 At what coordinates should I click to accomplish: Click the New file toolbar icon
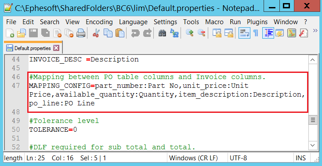tap(10, 33)
